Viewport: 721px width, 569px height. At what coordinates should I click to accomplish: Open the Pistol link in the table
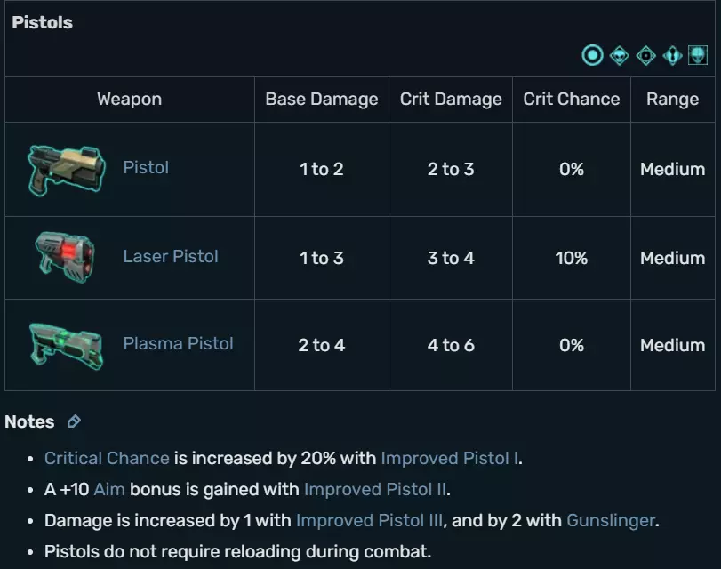point(146,167)
